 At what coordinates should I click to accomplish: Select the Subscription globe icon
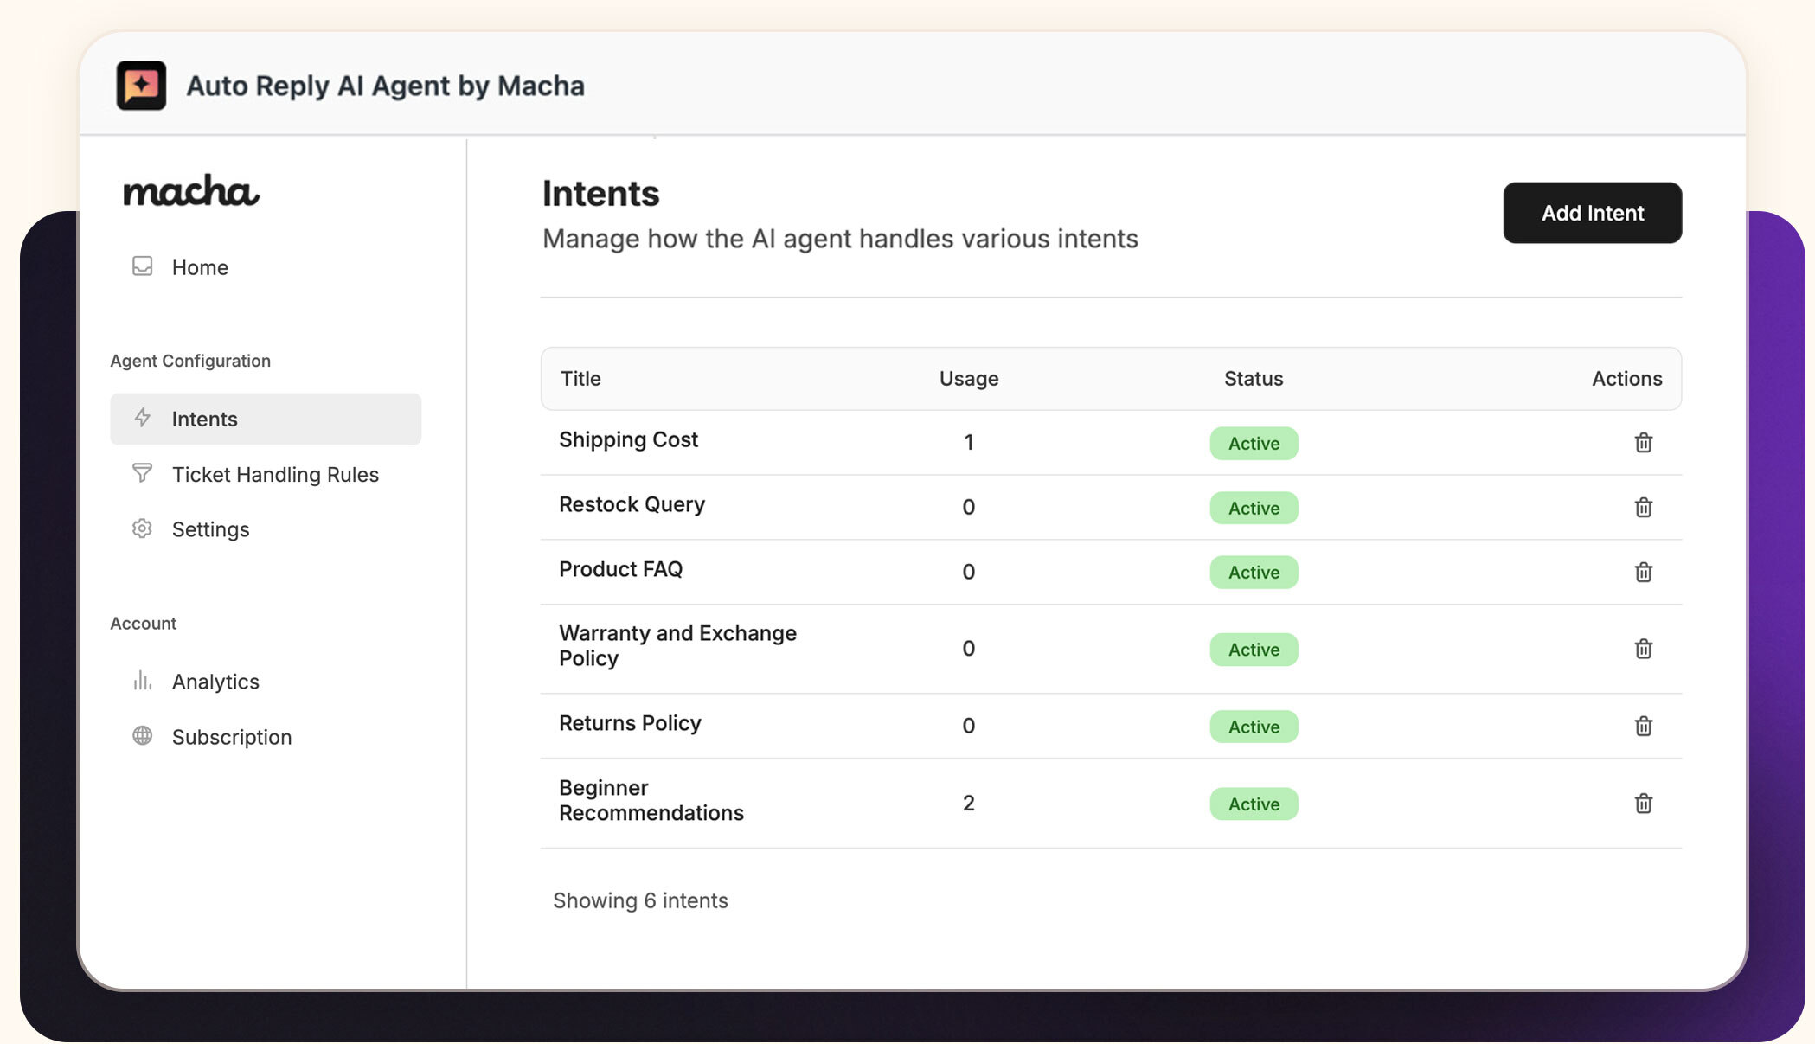click(x=142, y=736)
